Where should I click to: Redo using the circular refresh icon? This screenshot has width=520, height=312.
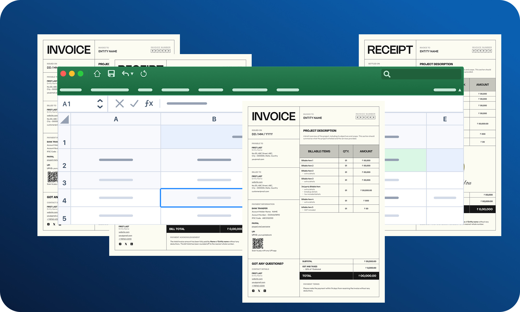(143, 74)
